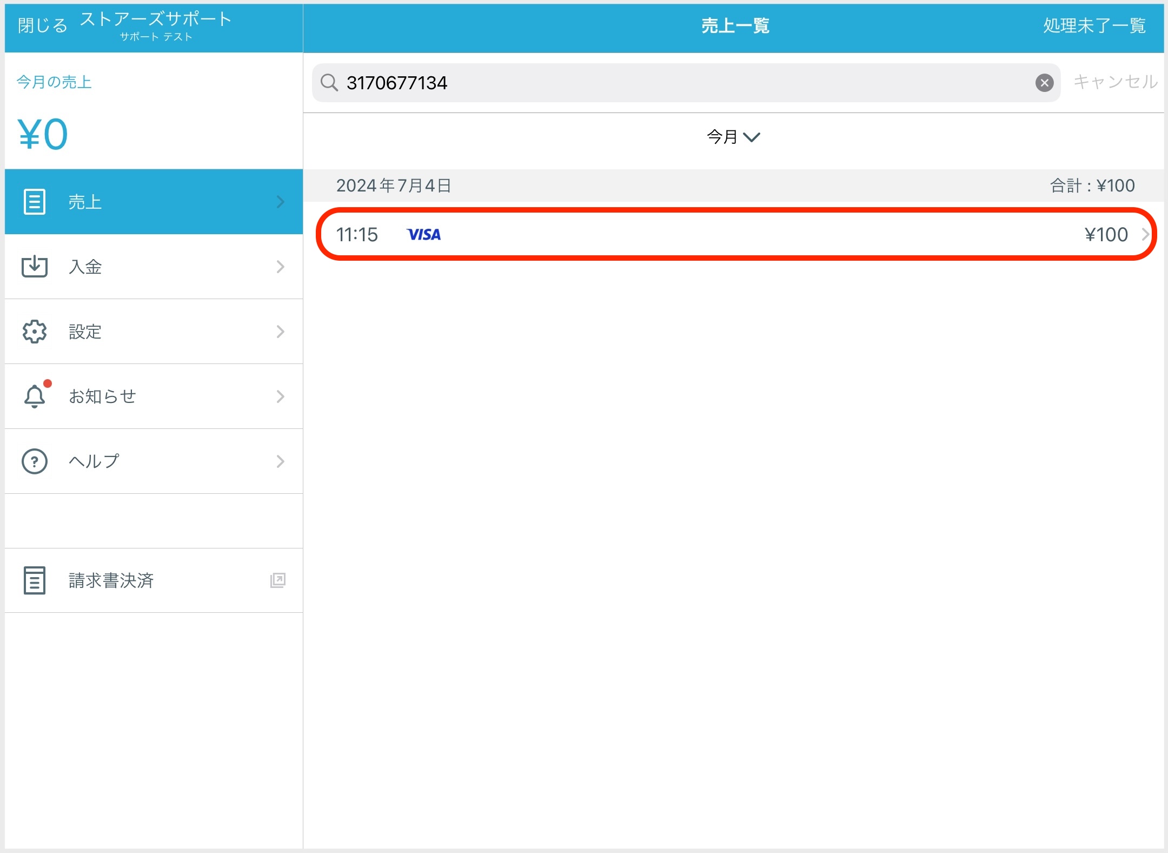Click the ストアーズサポート store name
The width and height of the screenshot is (1168, 853).
(x=156, y=19)
